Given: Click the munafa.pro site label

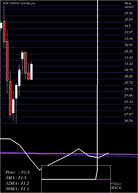Looking at the screenshot, I should click(28, 3).
